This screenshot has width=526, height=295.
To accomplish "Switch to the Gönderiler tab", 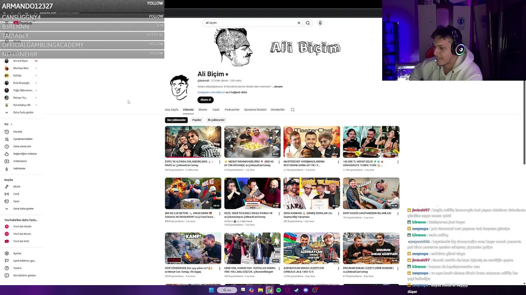I will 278,110.
